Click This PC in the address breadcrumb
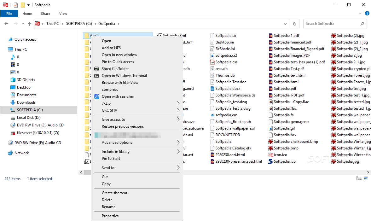Screen dimensions: 371x221 click(x=53, y=24)
